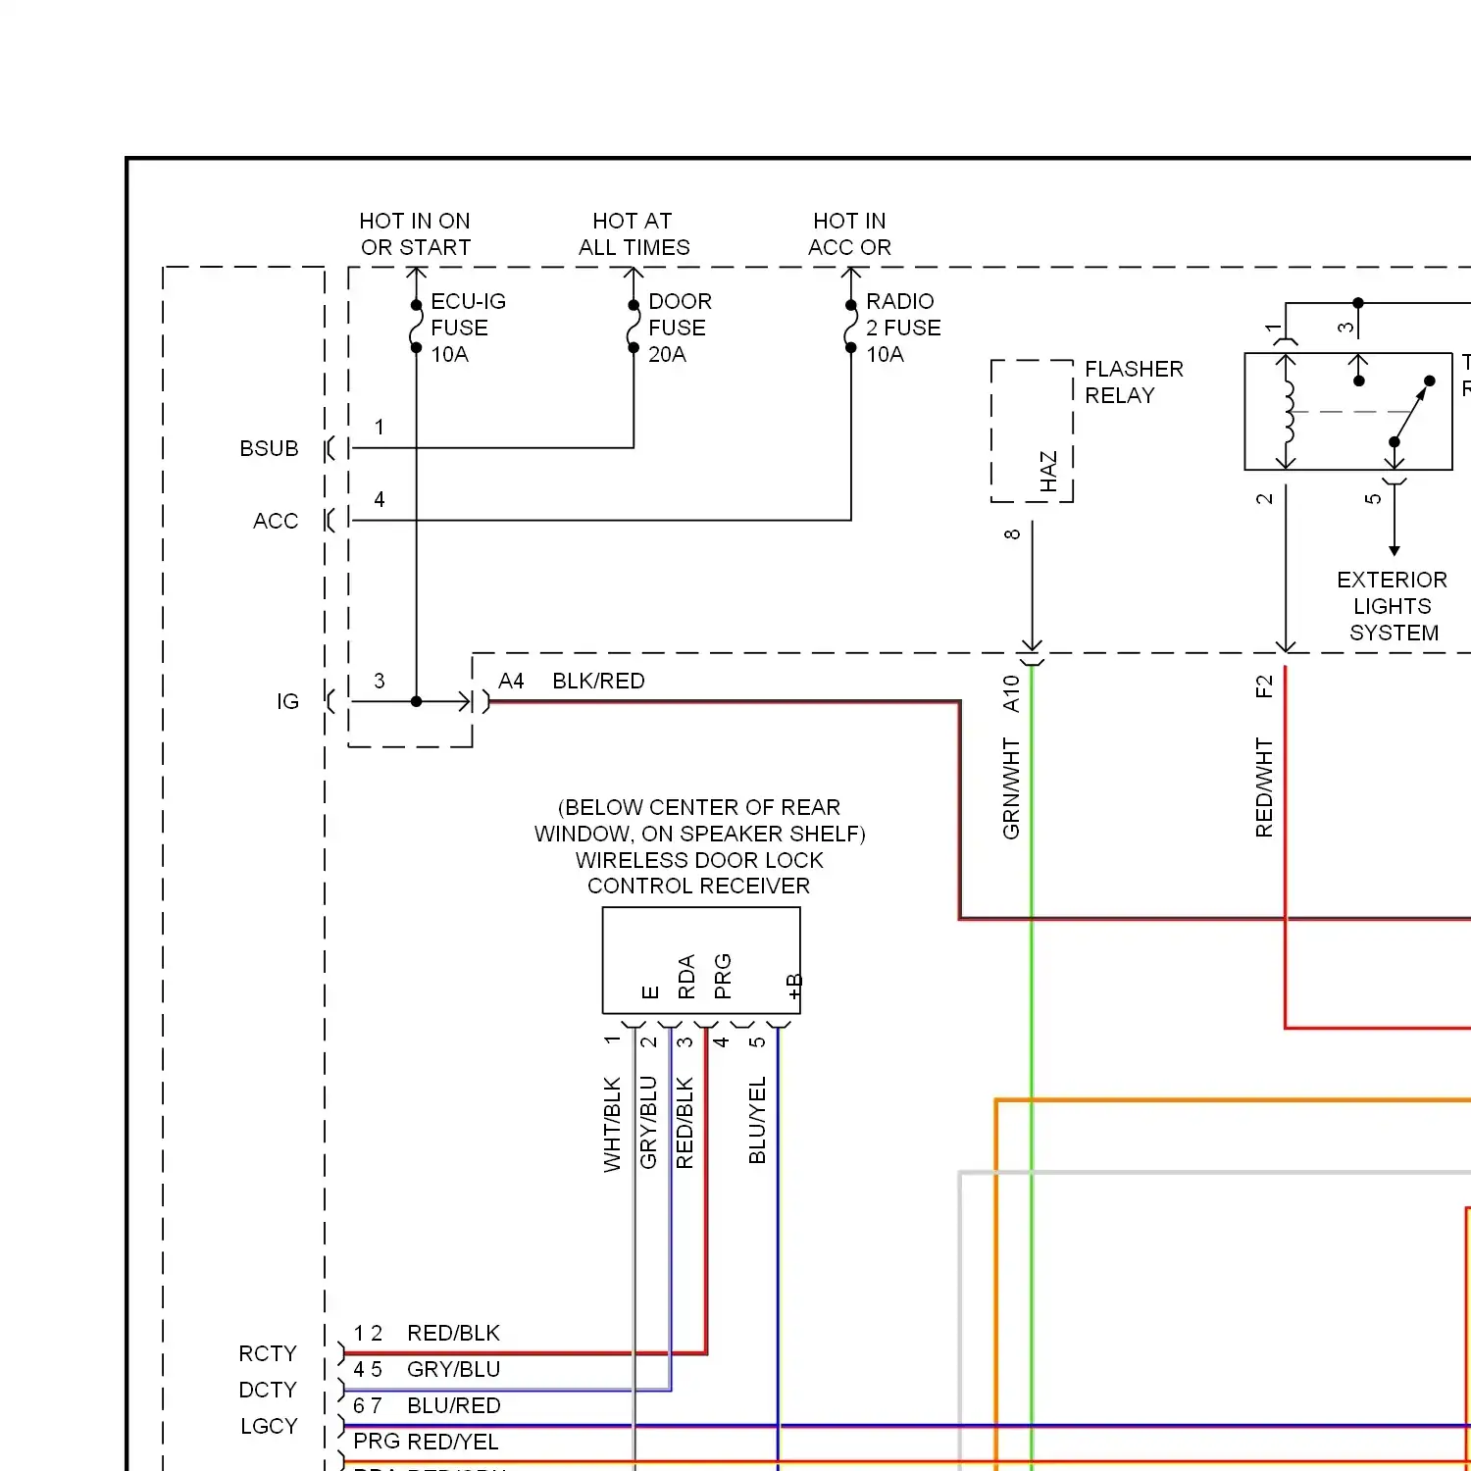Select the HOT AT ALL TIMES heading
The image size is (1471, 1471).
coord(634,234)
